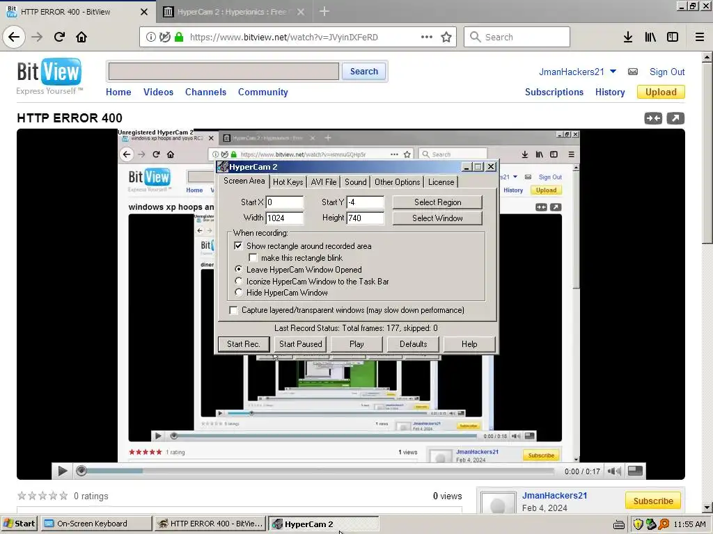
Task: Click the browser forward arrow
Action: tap(38, 37)
